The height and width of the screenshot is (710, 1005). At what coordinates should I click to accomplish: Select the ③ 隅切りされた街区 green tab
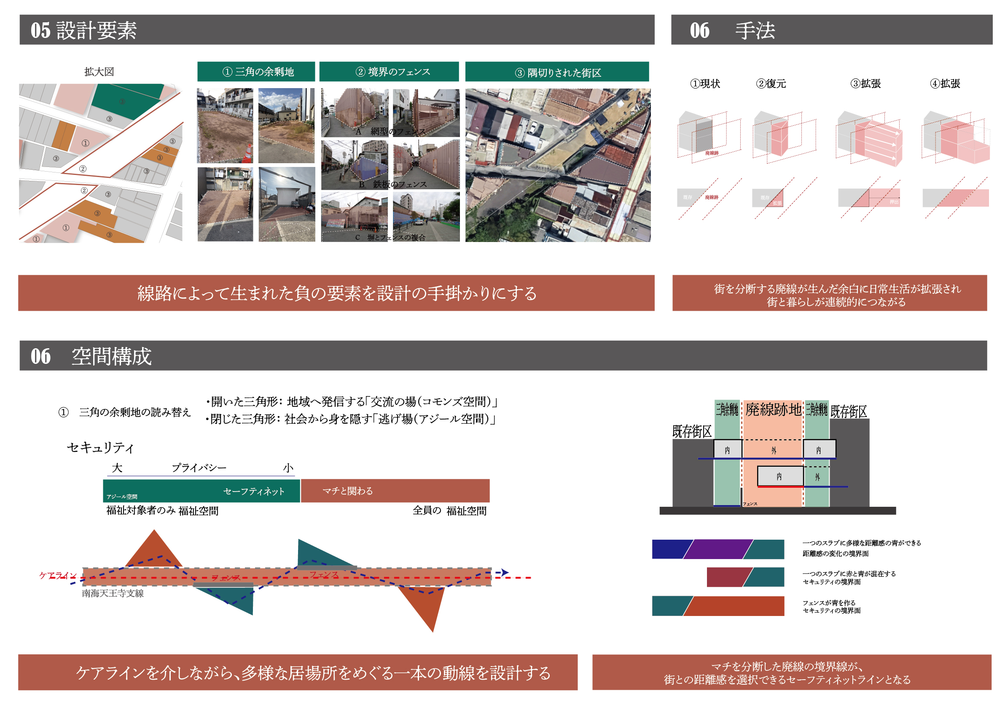[x=557, y=72]
